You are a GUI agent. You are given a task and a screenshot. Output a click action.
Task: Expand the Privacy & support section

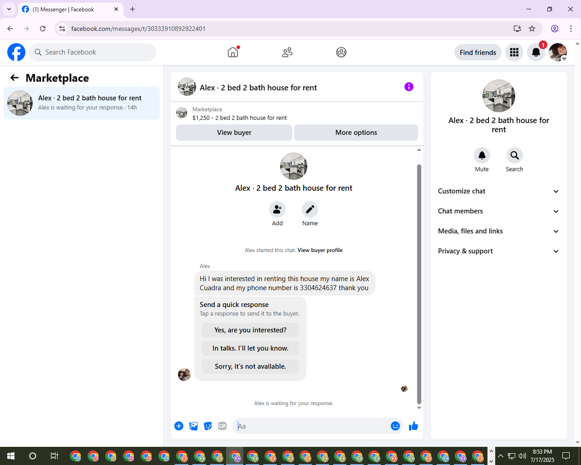pos(499,251)
